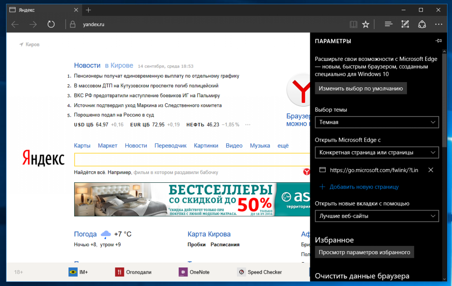Viewport: 452px width, 286px height.
Task: Open the Новости heading link
Action: click(87, 65)
